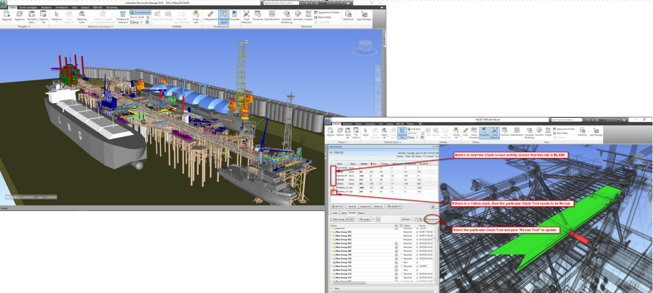Click Append icon in English Navisworks window

coord(331,132)
